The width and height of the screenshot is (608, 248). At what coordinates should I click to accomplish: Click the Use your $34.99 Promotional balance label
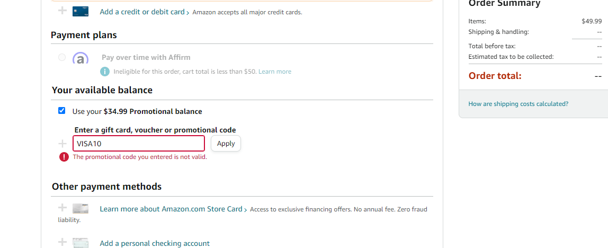click(x=137, y=111)
